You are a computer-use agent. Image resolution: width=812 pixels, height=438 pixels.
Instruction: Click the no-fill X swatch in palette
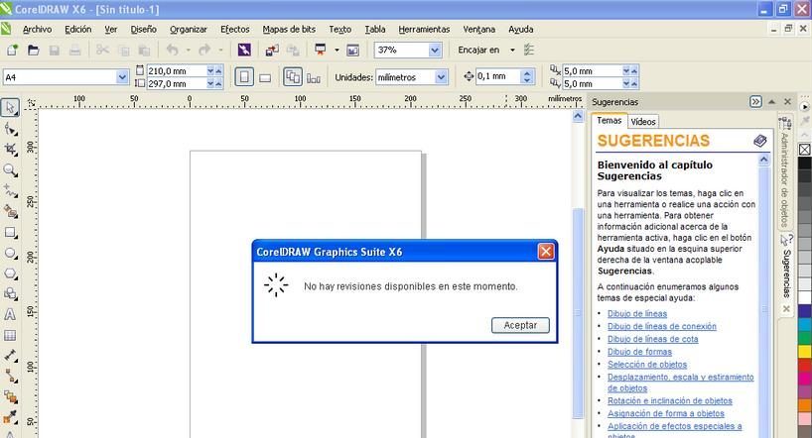point(805,150)
